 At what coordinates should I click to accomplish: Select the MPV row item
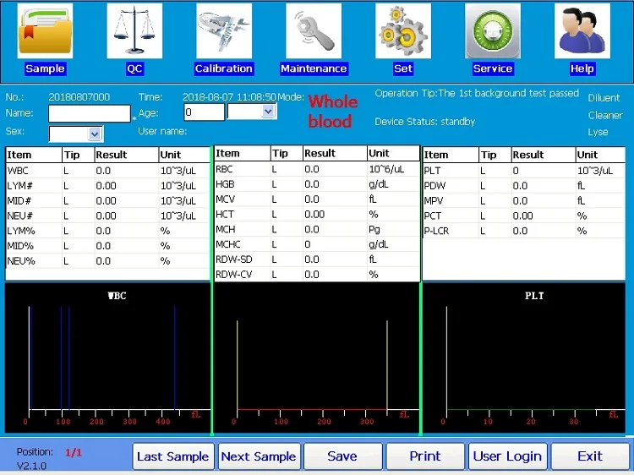524,200
